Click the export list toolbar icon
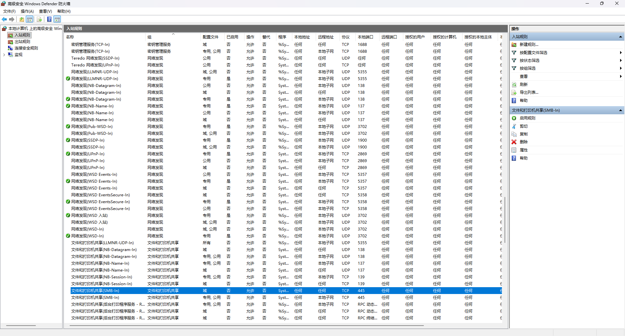Viewport: 625px width, 336px height. tap(39, 20)
